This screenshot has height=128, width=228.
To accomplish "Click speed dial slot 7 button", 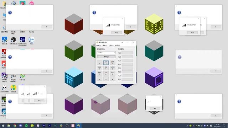I will pos(127,75).
